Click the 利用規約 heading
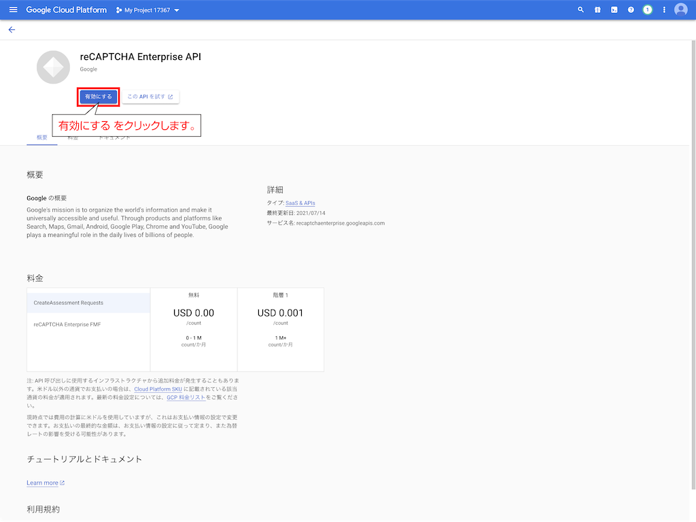The image size is (696, 522). 43,510
